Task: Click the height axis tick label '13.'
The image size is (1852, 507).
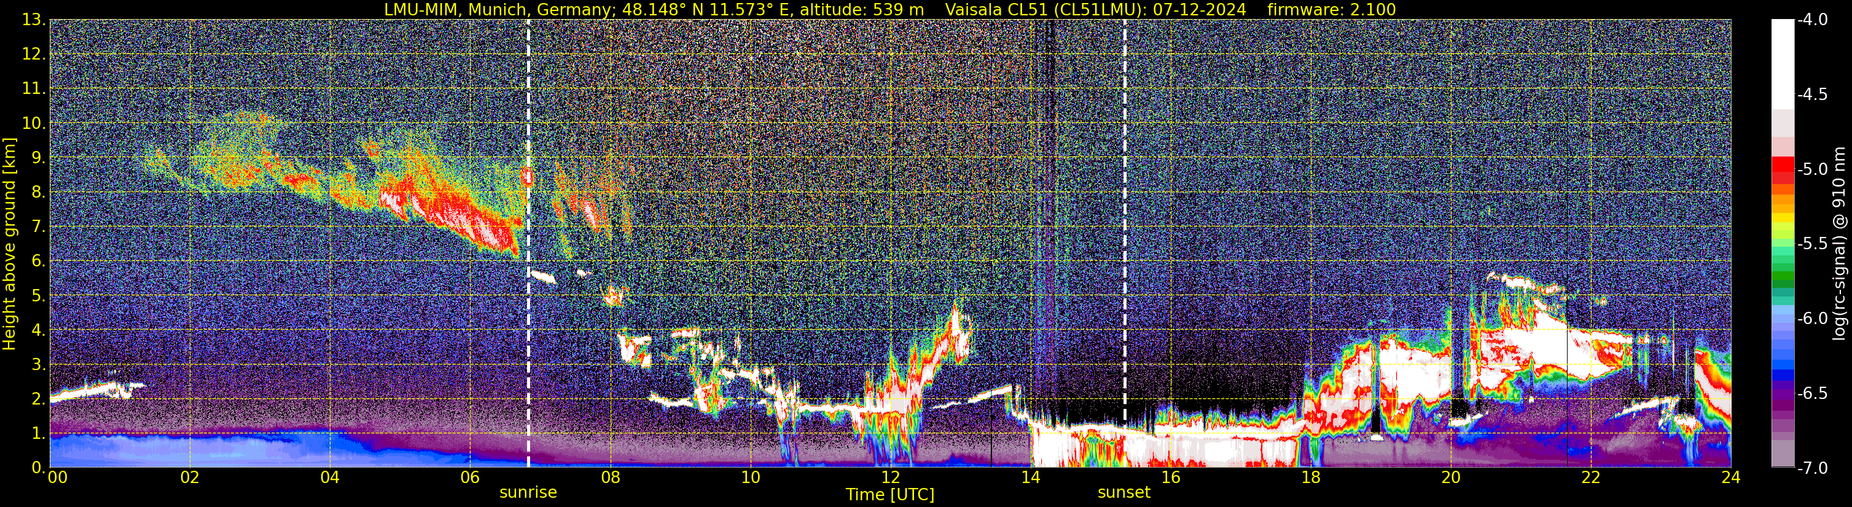Action: [33, 20]
